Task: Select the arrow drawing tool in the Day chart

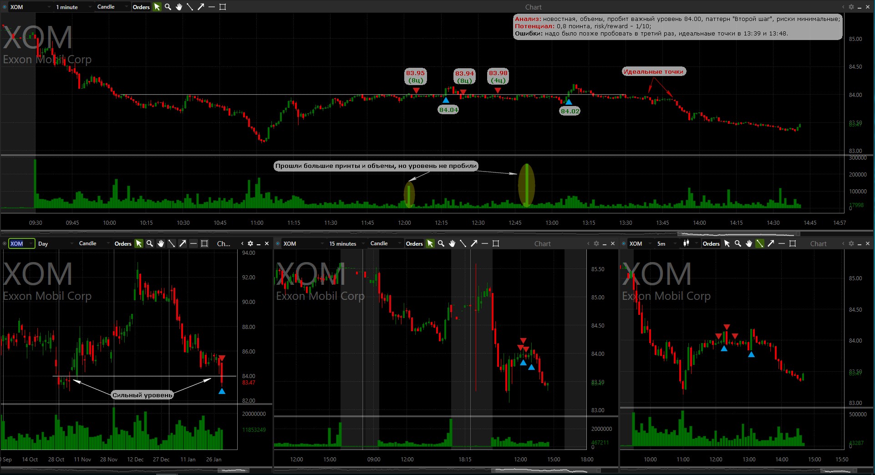Action: click(183, 243)
